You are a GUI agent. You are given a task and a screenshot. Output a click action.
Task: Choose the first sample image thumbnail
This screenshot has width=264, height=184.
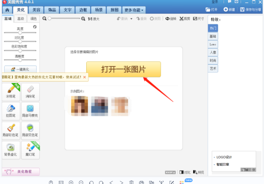point(80,106)
